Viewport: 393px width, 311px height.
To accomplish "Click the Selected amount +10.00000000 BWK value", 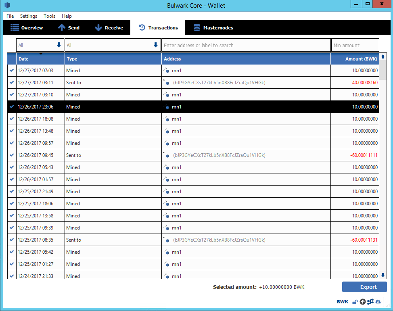I will (x=282, y=287).
